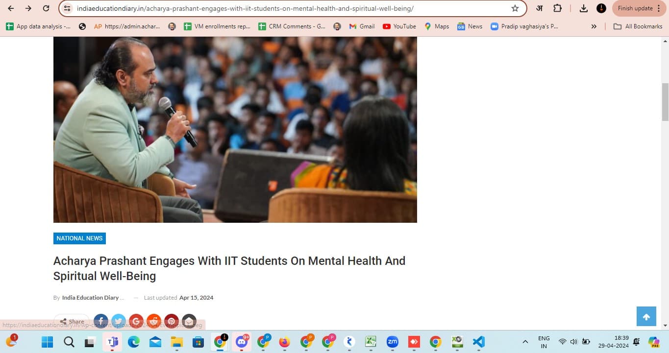The height and width of the screenshot is (353, 669).
Task: Click the NATIONAL NEWS category tag
Action: (x=79, y=238)
